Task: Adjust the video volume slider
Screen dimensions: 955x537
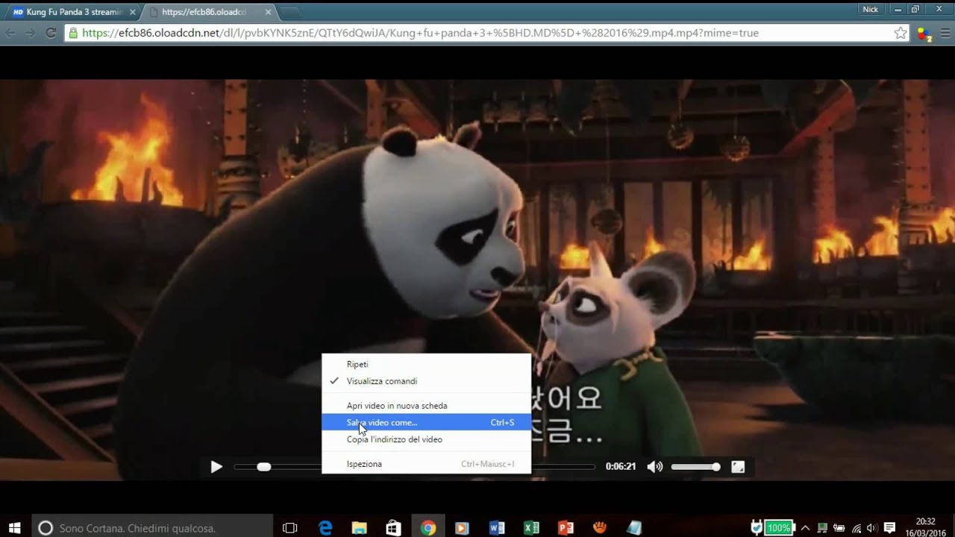Action: [x=695, y=467]
